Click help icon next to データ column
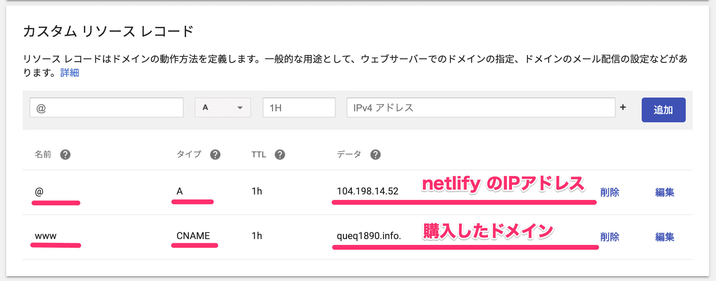The image size is (716, 281). [376, 155]
